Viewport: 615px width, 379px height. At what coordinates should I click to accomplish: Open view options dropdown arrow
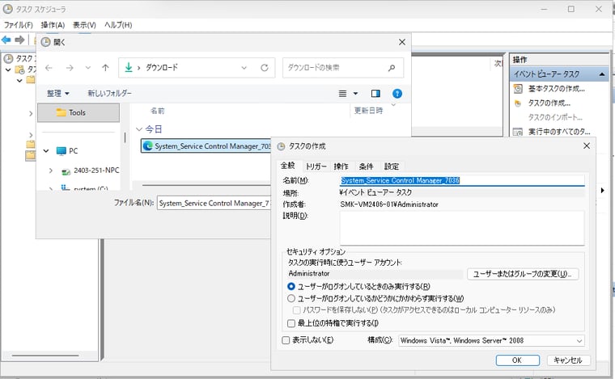tap(355, 94)
